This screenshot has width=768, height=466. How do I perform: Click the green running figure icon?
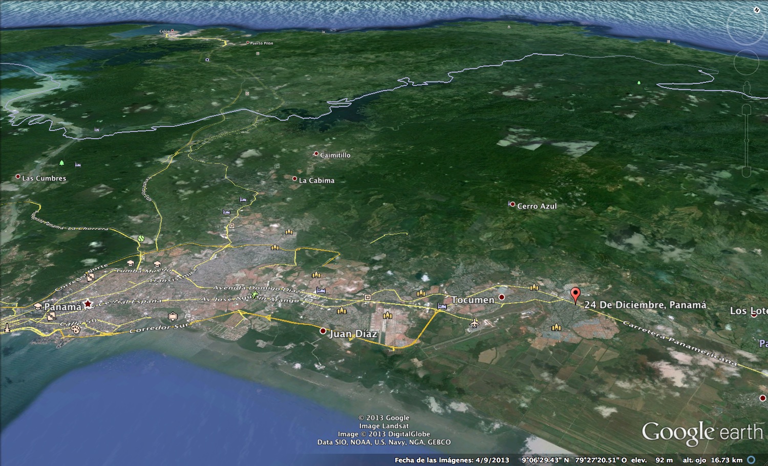click(254, 295)
